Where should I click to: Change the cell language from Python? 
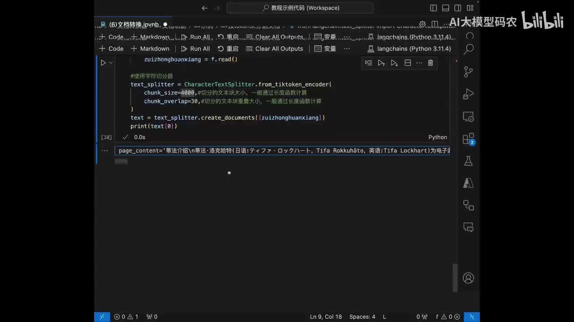click(438, 137)
